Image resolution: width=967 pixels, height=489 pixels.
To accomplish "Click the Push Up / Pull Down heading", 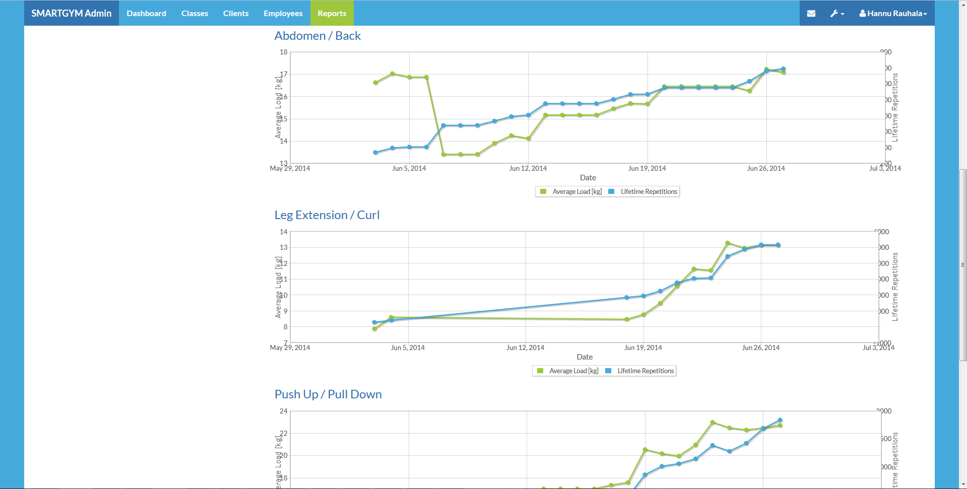I will [x=328, y=394].
